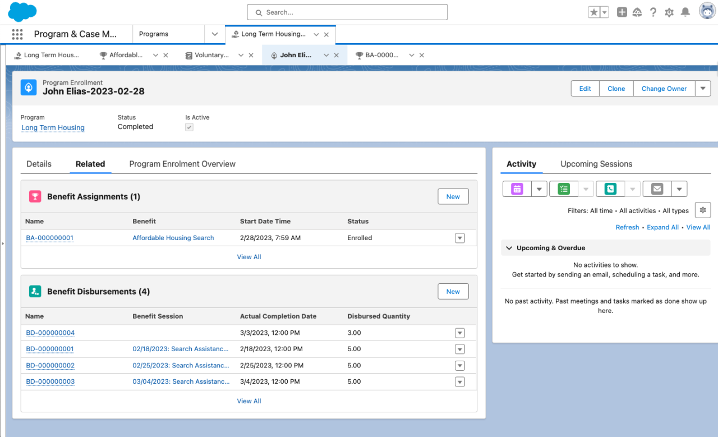The height and width of the screenshot is (437, 718).
Task: Open the Trailhead guidance icon
Action: (637, 12)
